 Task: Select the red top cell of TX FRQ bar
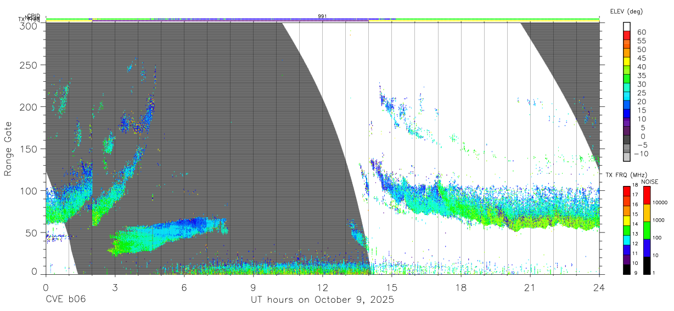pyautogui.click(x=626, y=191)
